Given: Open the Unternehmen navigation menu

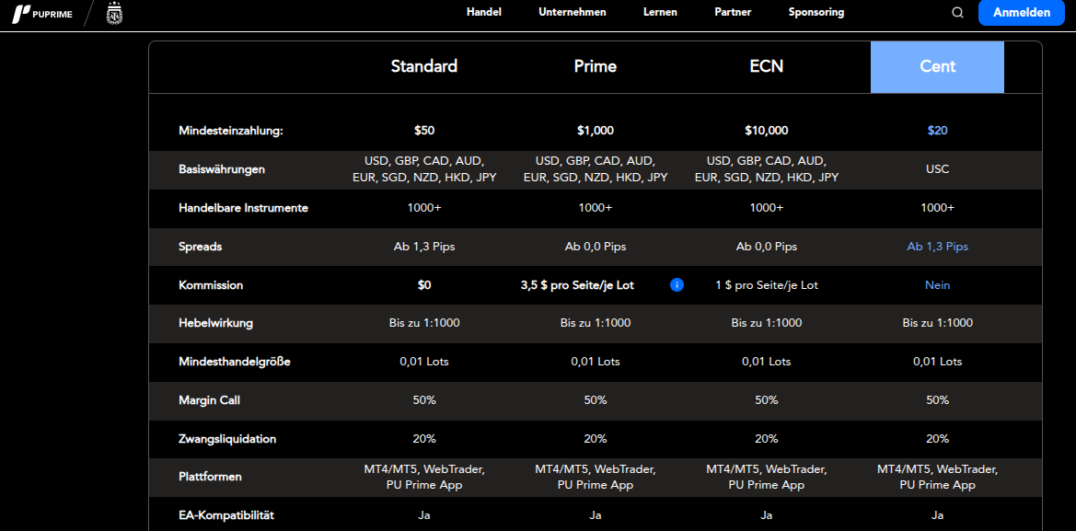Looking at the screenshot, I should point(573,12).
